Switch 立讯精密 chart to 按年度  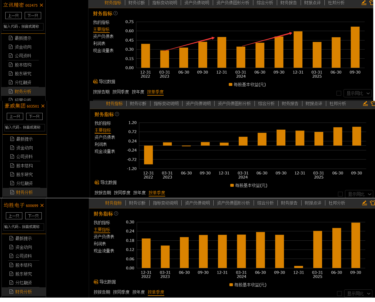[x=138, y=92]
